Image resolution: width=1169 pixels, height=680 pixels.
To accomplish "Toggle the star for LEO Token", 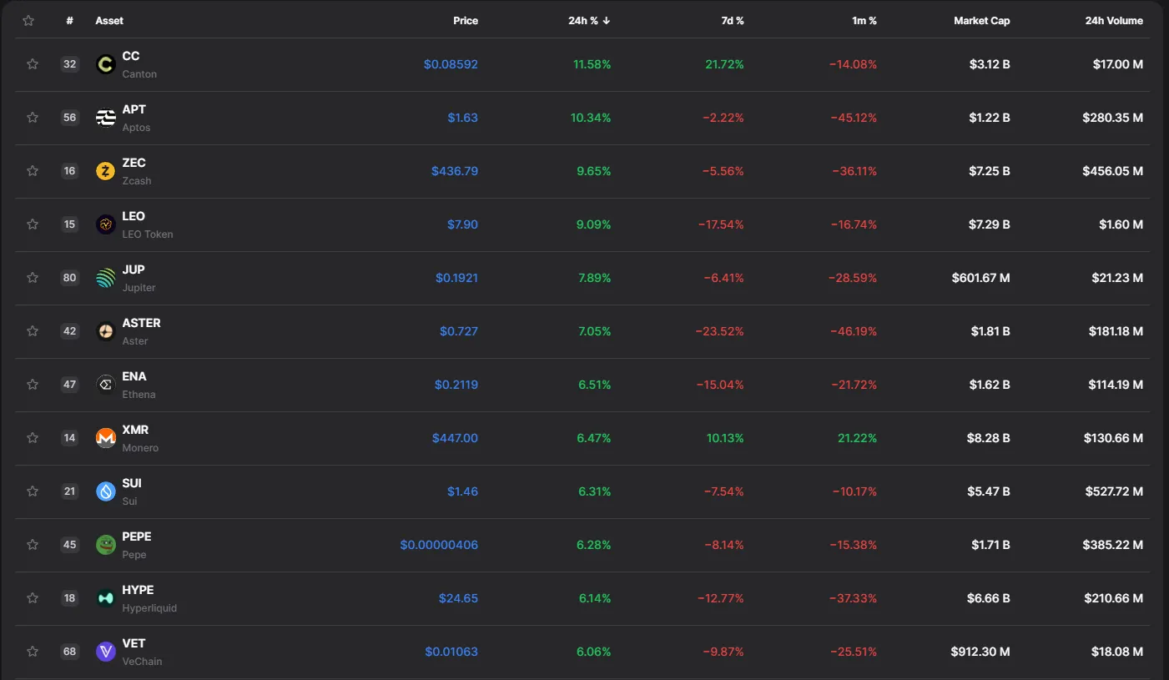I will click(33, 224).
